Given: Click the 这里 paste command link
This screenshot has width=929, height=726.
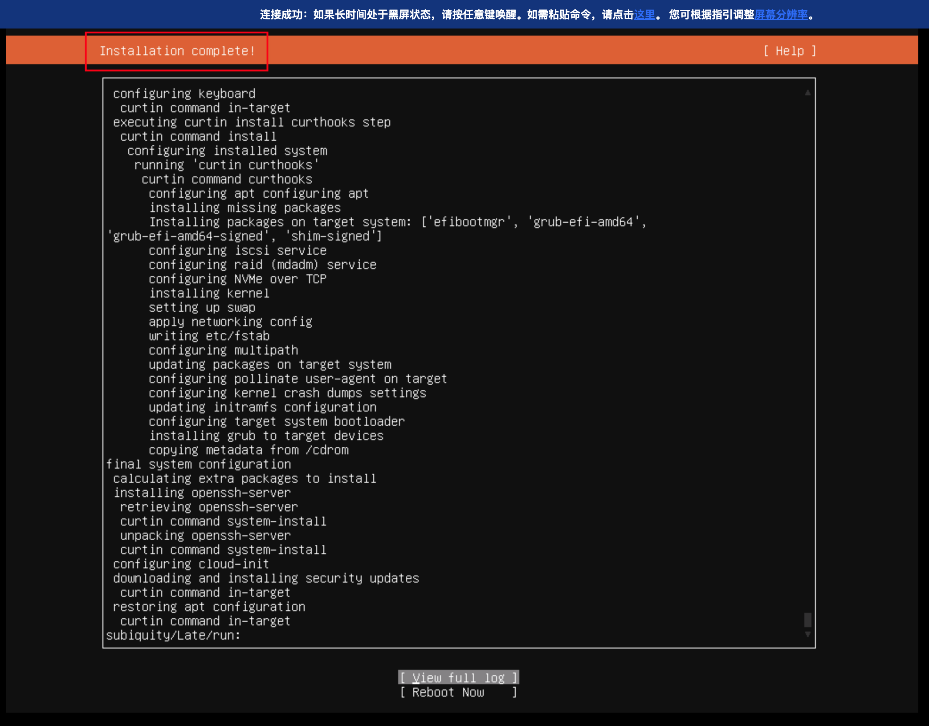Looking at the screenshot, I should tap(644, 15).
